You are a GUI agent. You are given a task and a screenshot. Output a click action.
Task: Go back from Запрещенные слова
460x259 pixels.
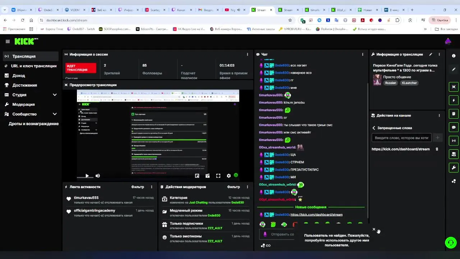(x=374, y=128)
